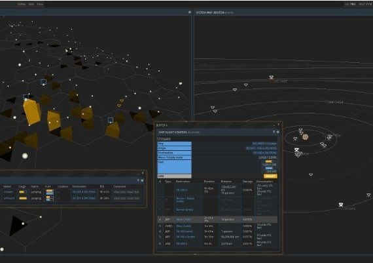373x263 pixels.
Task: Click first ship's view ship cargo fuel command
Action: pos(126,192)
